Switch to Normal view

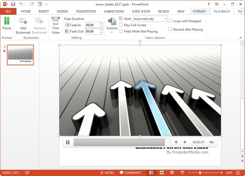(151, 173)
